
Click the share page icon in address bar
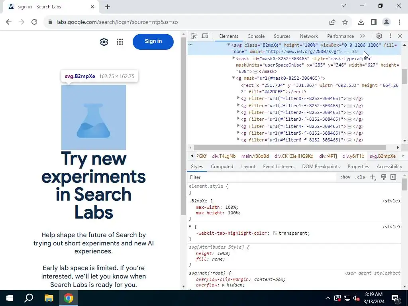(x=332, y=22)
